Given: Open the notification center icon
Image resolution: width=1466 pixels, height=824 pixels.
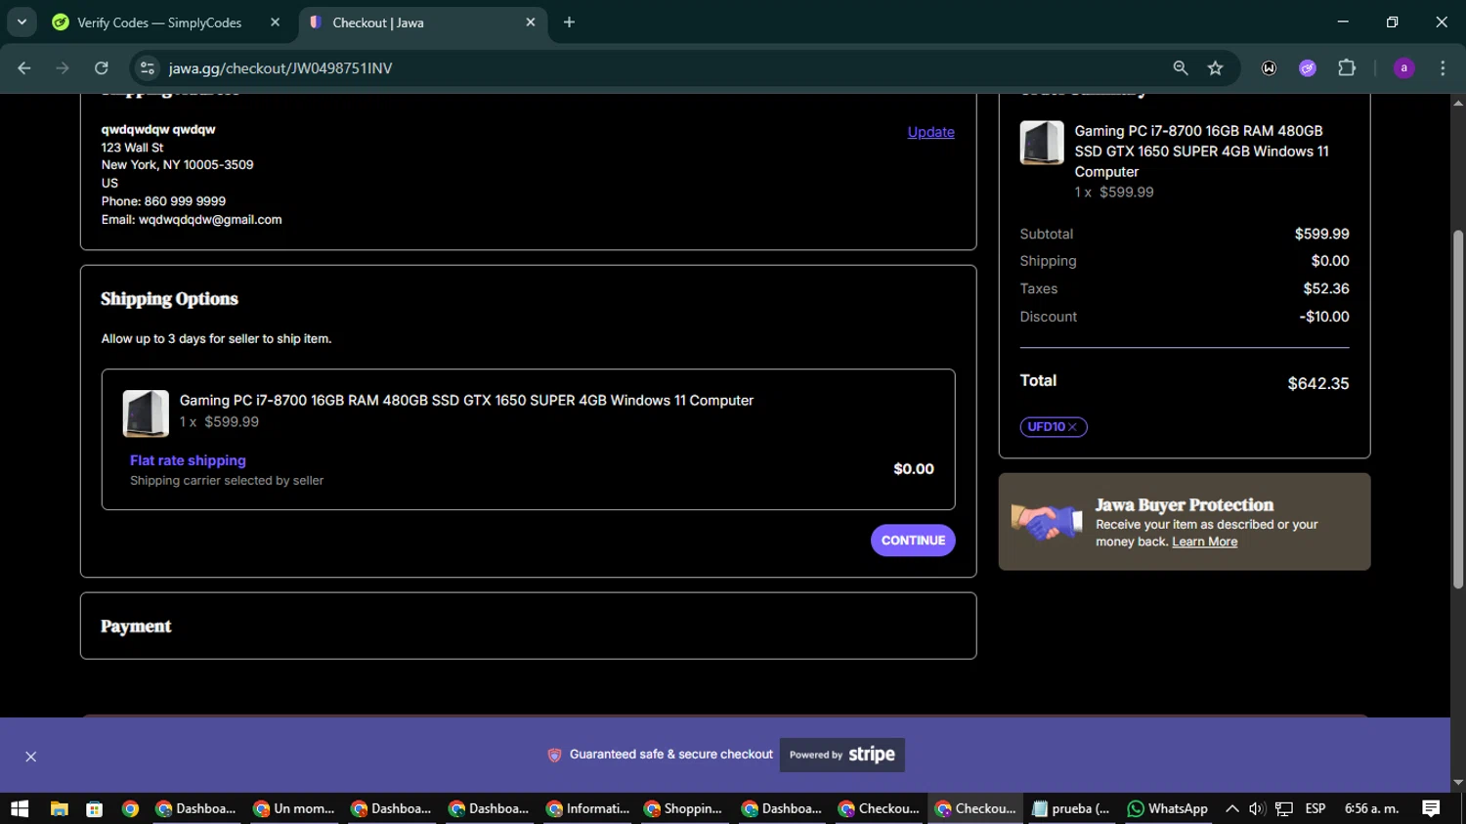Looking at the screenshot, I should click(1431, 808).
